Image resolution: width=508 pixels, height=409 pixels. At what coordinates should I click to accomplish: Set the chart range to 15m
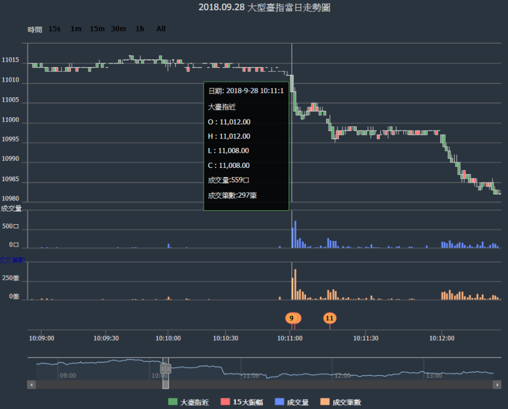(97, 28)
